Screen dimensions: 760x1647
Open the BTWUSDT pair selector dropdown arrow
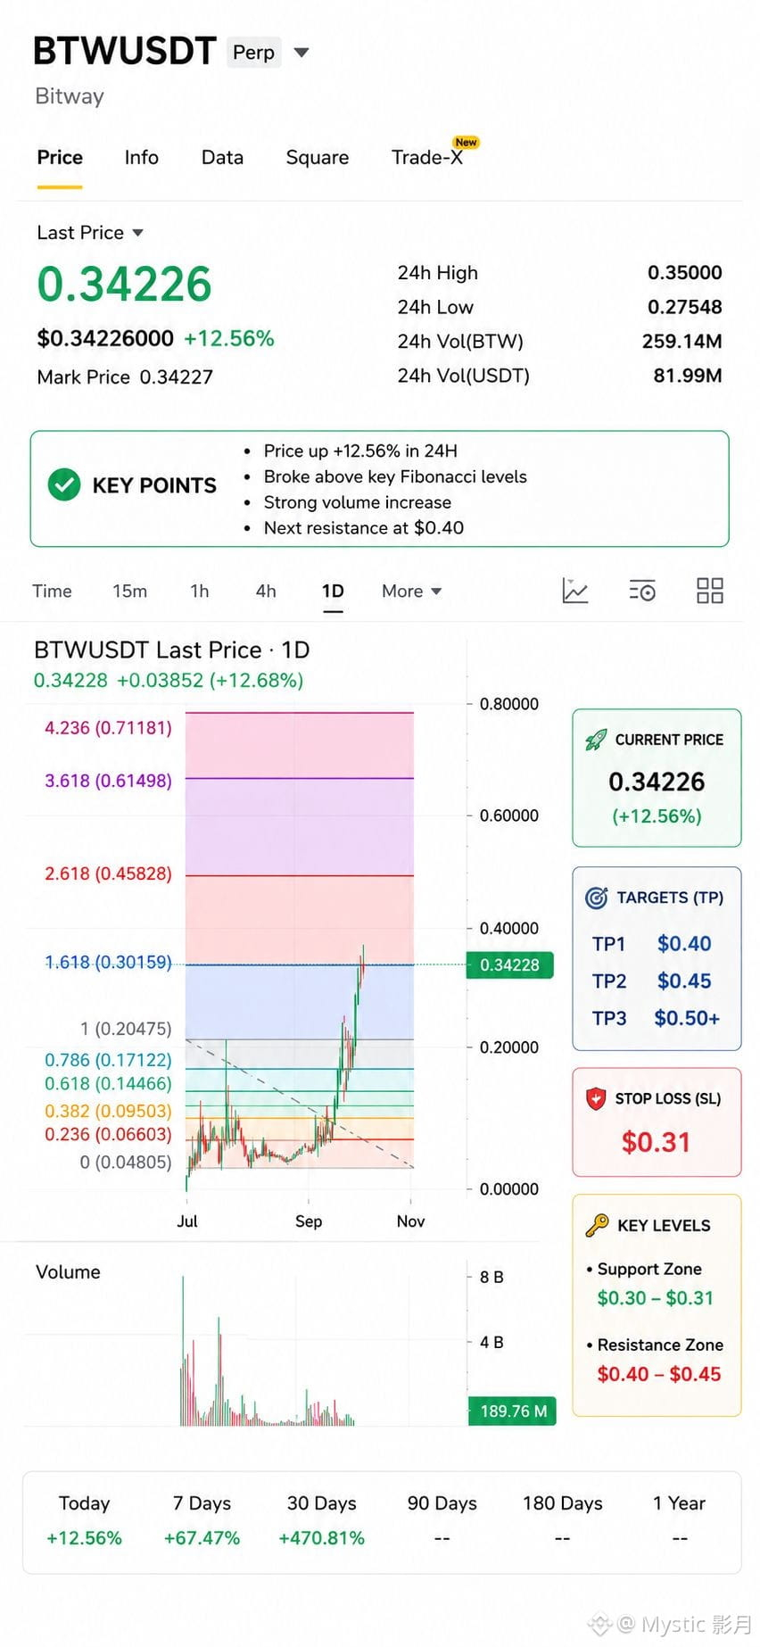tap(302, 53)
